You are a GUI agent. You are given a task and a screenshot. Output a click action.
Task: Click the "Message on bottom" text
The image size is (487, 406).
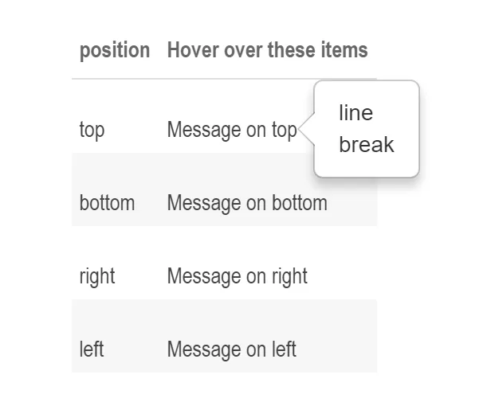pyautogui.click(x=247, y=203)
